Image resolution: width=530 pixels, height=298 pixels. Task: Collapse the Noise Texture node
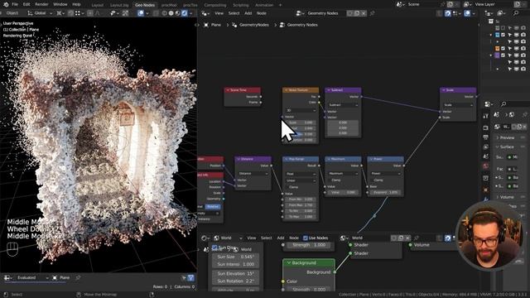click(x=286, y=90)
